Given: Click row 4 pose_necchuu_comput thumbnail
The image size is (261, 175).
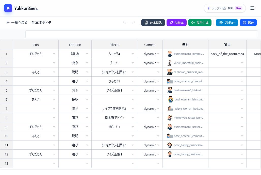Looking at the screenshot, I should click(170, 81).
